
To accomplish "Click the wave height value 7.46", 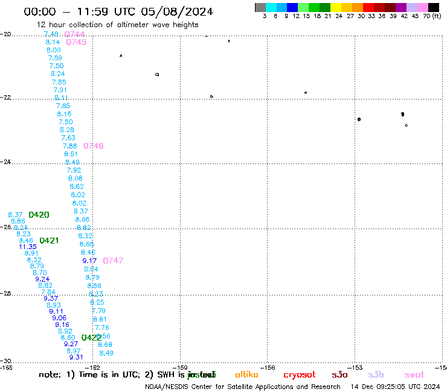I will (51, 34).
